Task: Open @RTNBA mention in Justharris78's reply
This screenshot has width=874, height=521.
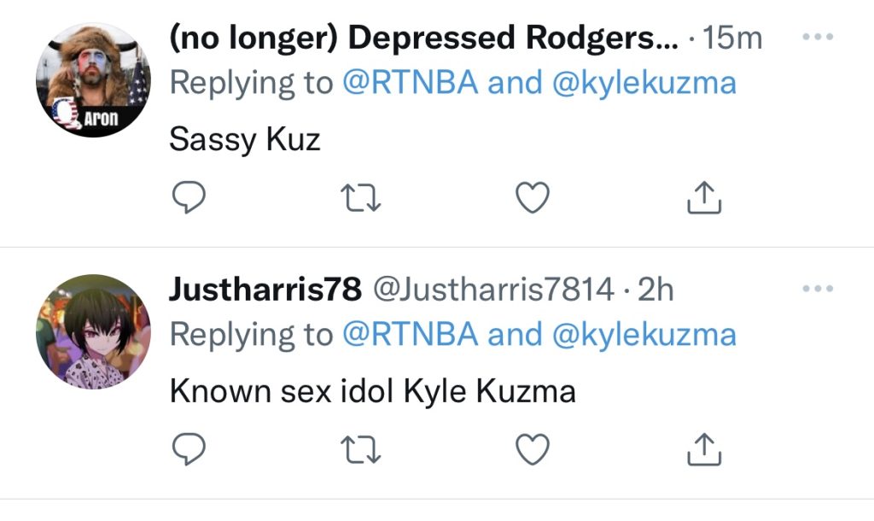Action: [411, 334]
